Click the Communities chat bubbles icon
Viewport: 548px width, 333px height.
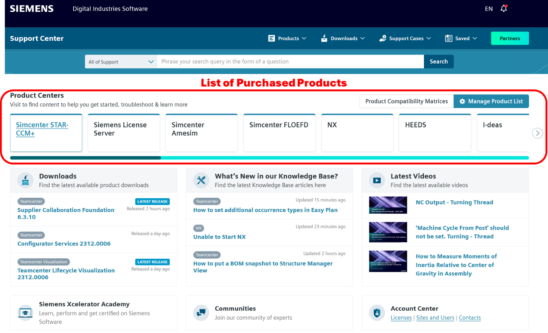pyautogui.click(x=201, y=313)
